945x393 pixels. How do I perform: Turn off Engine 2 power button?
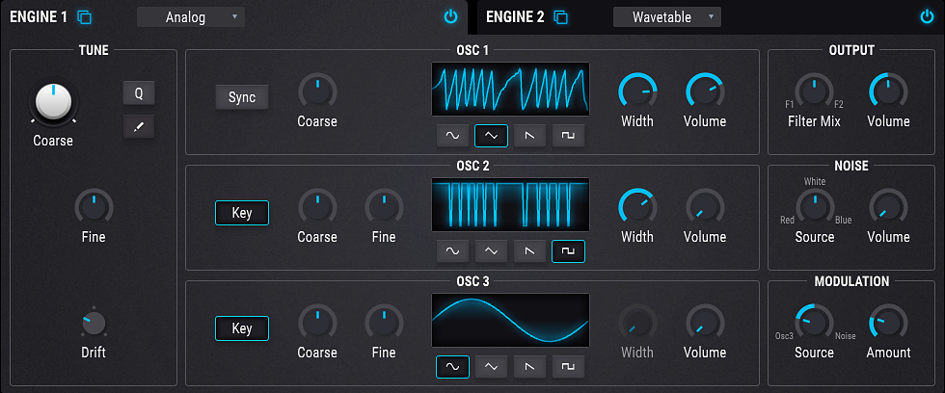click(927, 16)
